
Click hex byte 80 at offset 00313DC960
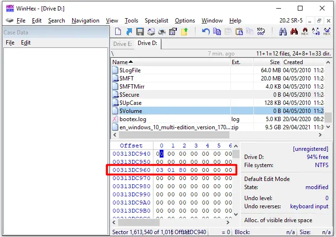[183, 170]
